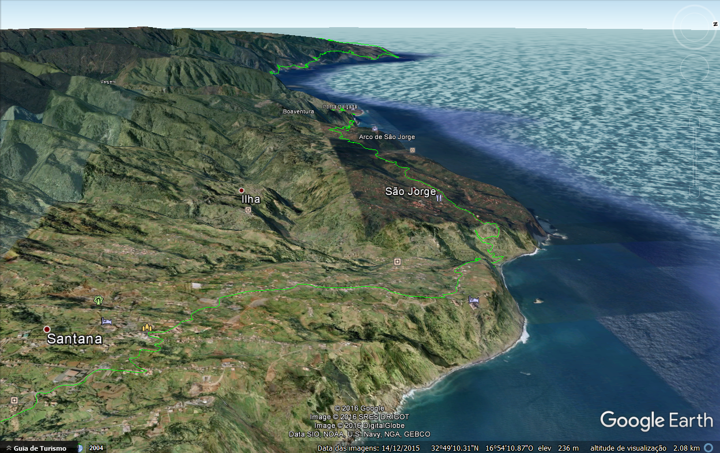Click the coordinates 32°49'10.31"N in status bar
Screen dimensions: 720x453
coord(454,448)
